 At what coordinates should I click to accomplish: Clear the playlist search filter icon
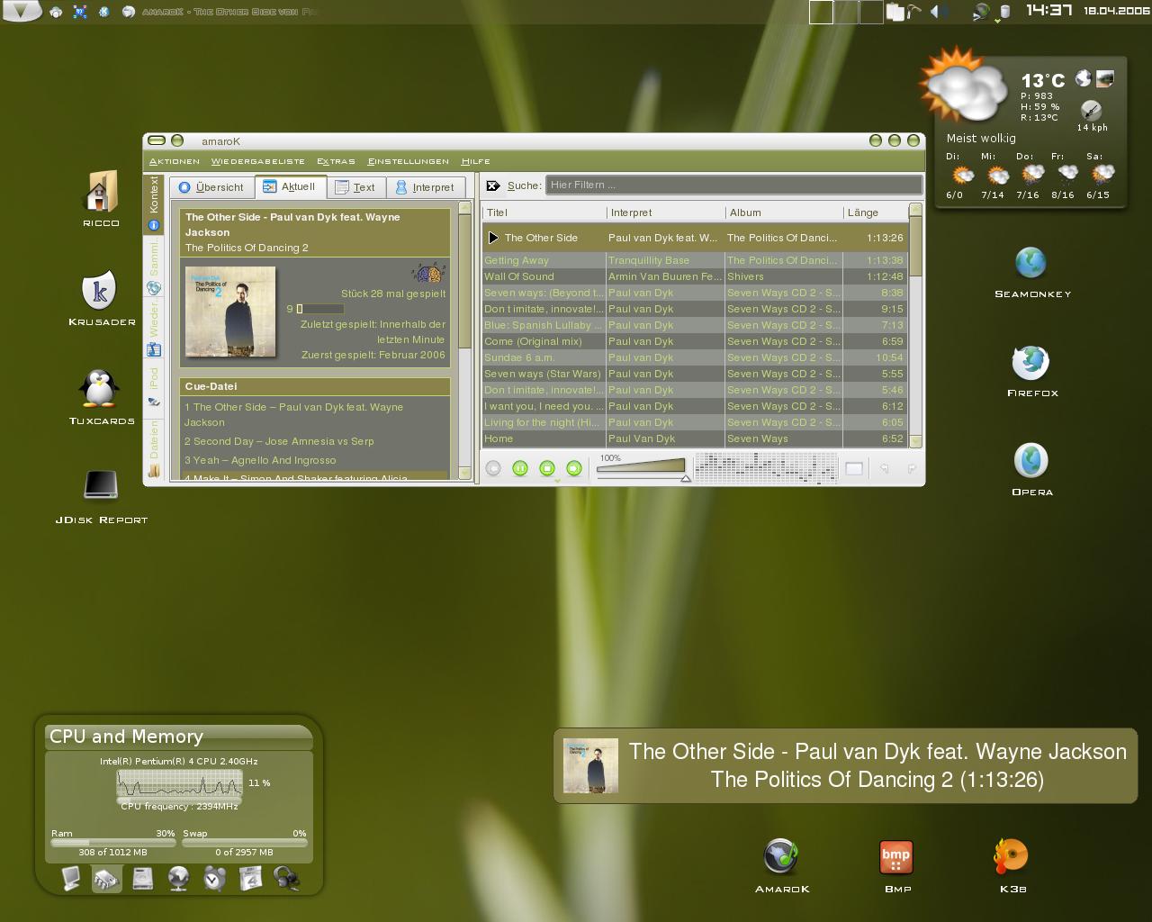coord(492,185)
